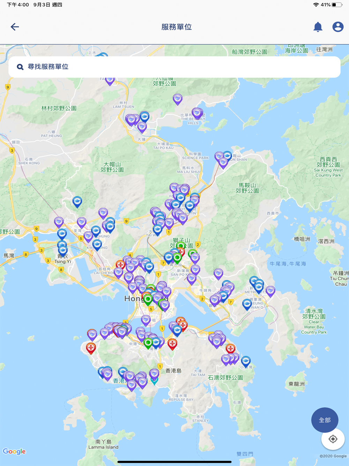Open notifications bell icon
Screen dimensions: 349x466
point(318,27)
